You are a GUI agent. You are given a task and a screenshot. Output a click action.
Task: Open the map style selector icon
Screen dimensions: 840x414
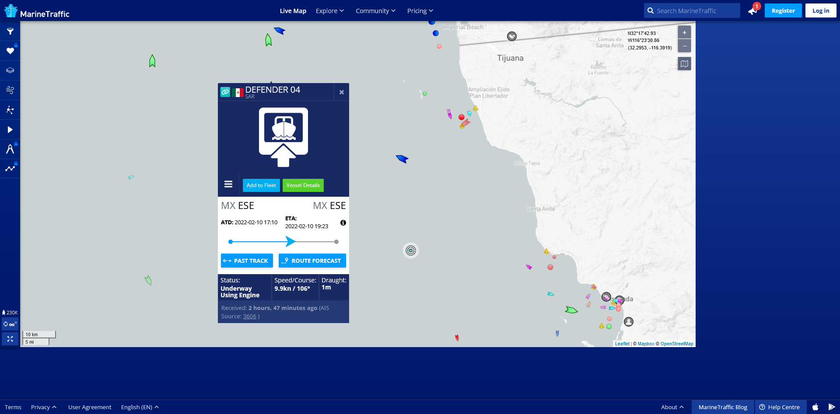click(x=684, y=64)
